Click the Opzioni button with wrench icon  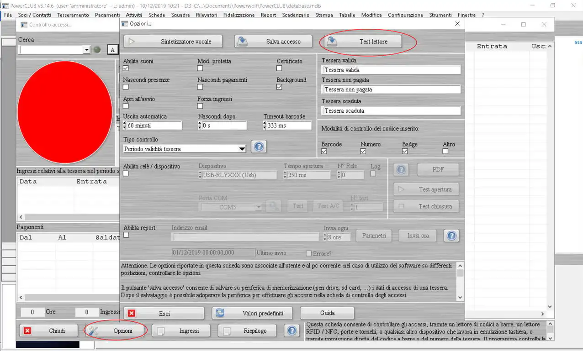[116, 331]
